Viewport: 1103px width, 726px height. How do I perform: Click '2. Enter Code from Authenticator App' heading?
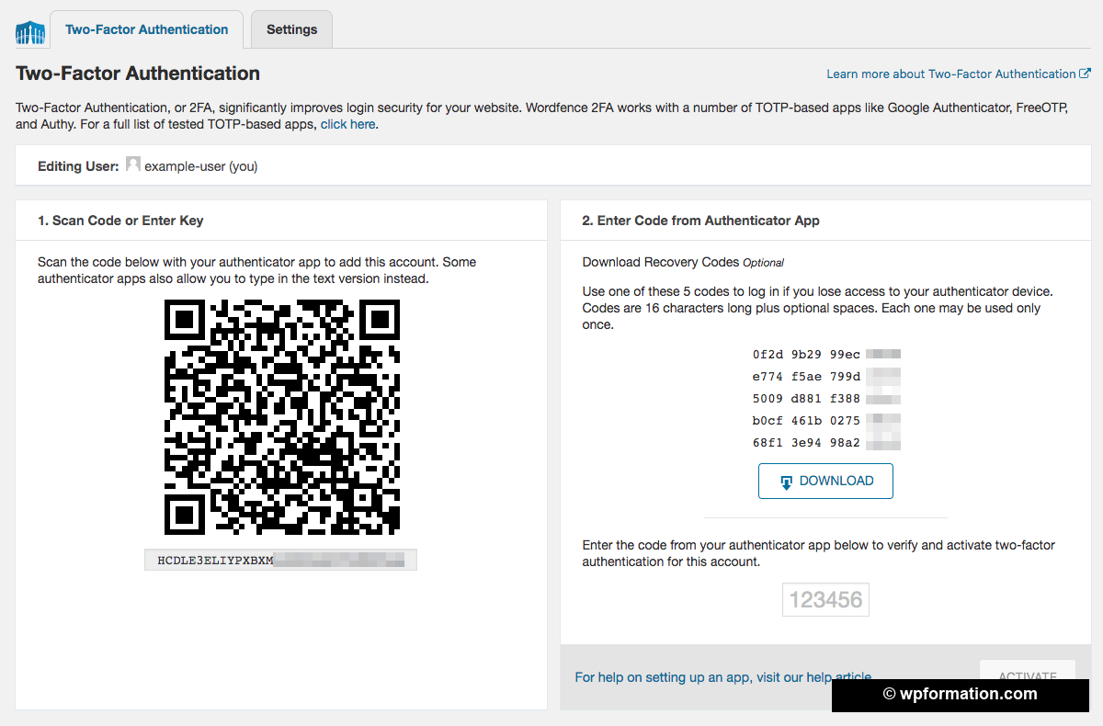click(700, 221)
